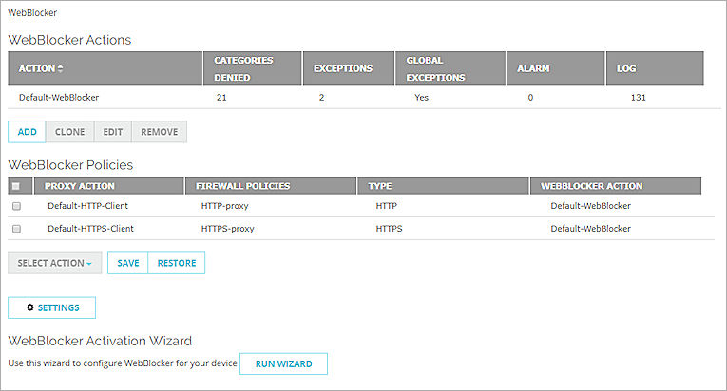Click the gear icon on Settings button
This screenshot has width=727, height=391.
click(30, 307)
